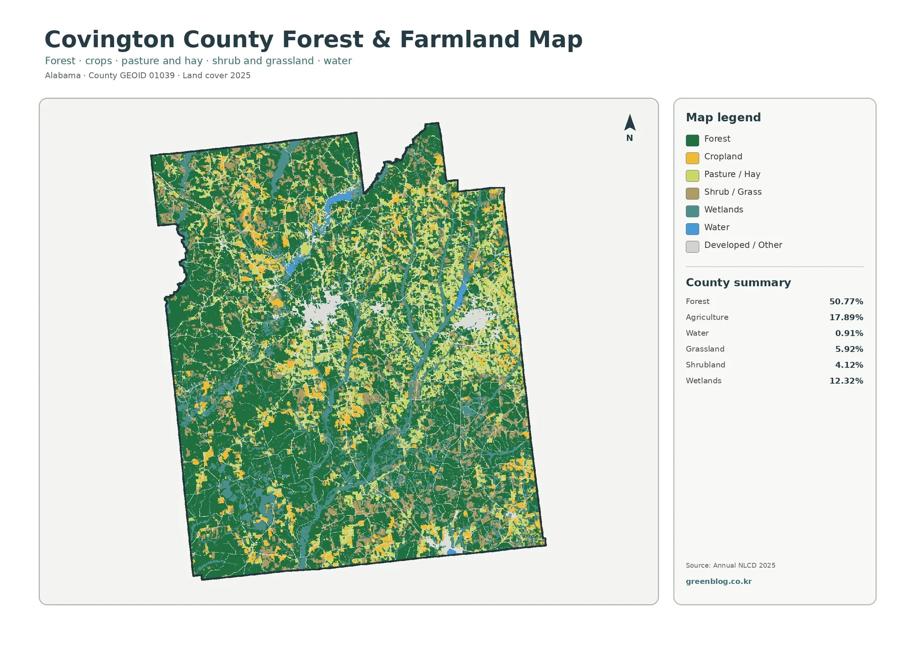The height and width of the screenshot is (647, 915).
Task: Click the 'Covington County Forest & Farmland Map' title
Action: (313, 40)
